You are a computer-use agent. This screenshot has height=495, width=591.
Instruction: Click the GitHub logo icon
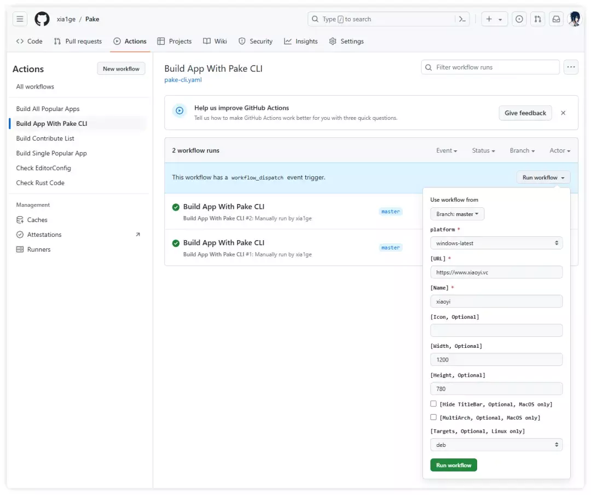click(42, 19)
